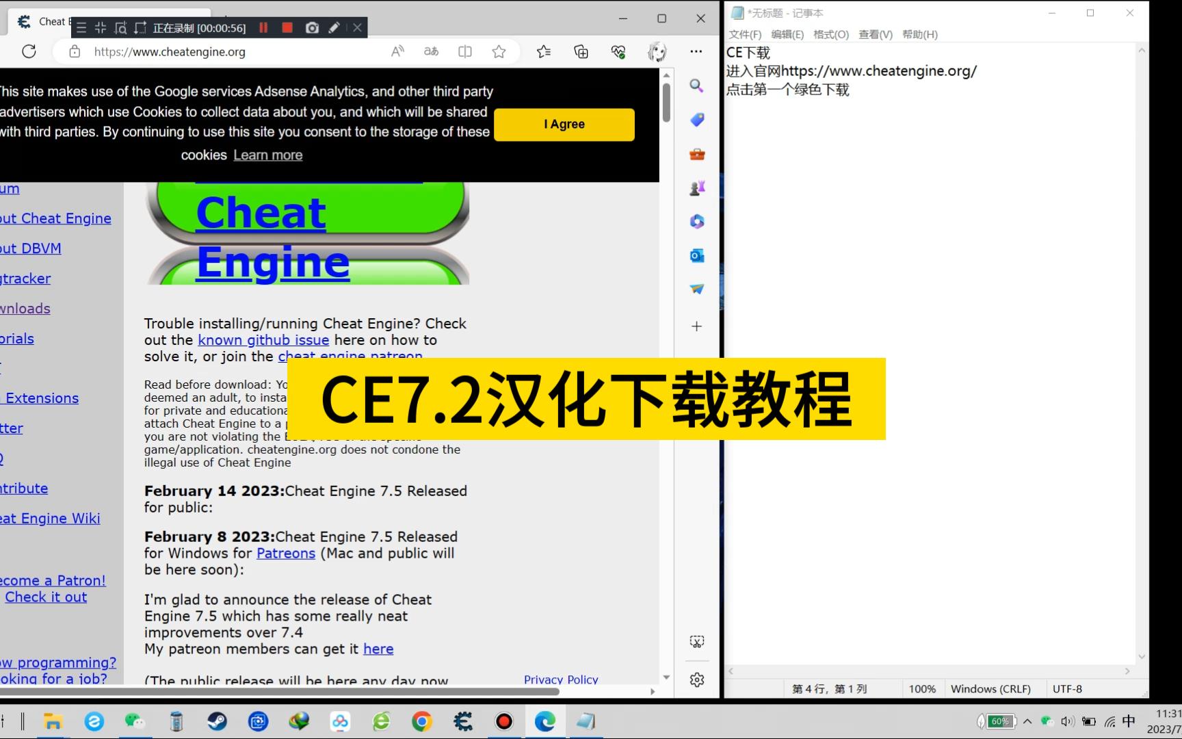Capture a screenshot with the recorder camera icon
This screenshot has height=739, width=1182.
312,28
